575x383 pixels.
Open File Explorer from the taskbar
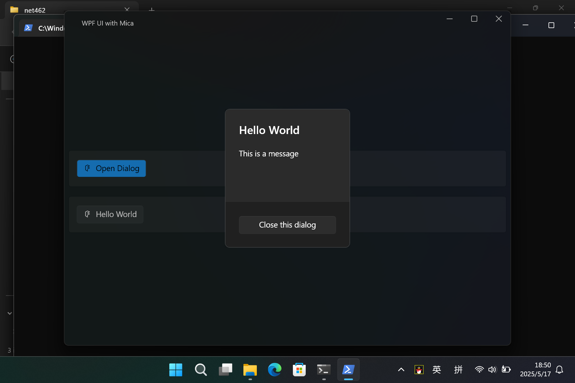[250, 370]
